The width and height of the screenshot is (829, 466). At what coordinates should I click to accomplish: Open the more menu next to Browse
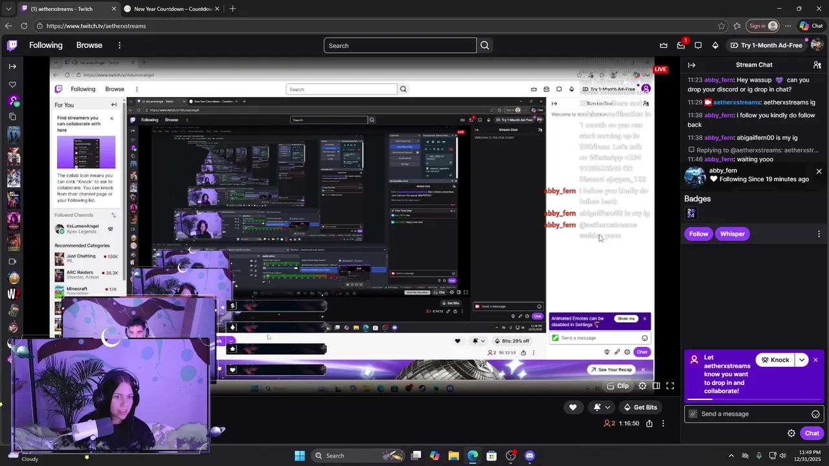tap(119, 45)
